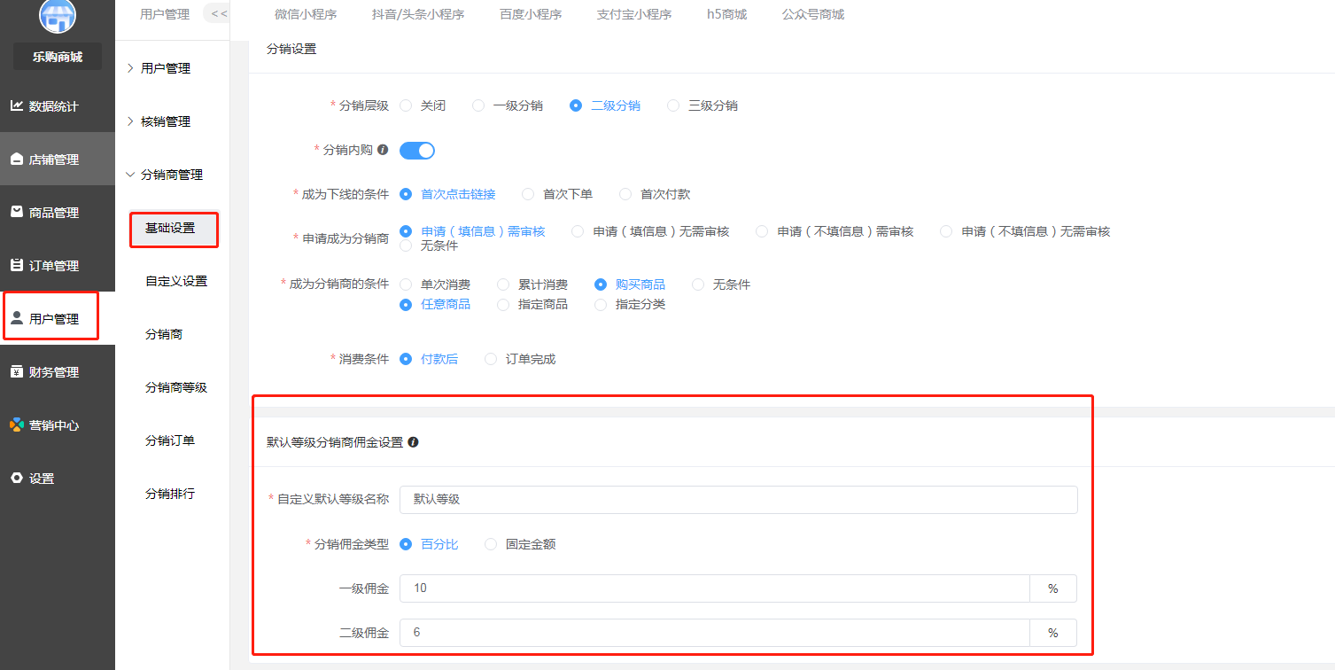Click 用户管理 breadcrumb header text
This screenshot has width=1335, height=670.
165,14
